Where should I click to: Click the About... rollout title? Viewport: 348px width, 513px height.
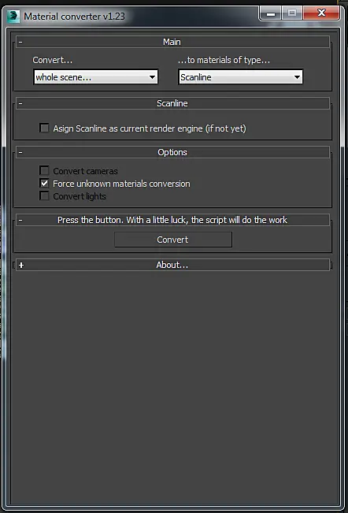(x=172, y=265)
